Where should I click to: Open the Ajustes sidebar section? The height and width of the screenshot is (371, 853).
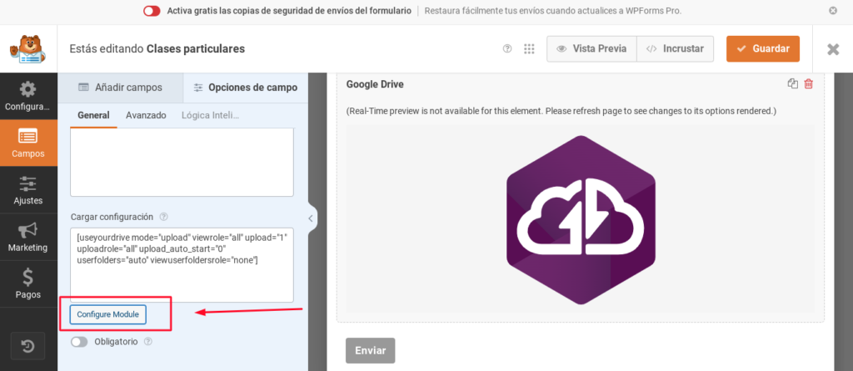pos(28,189)
